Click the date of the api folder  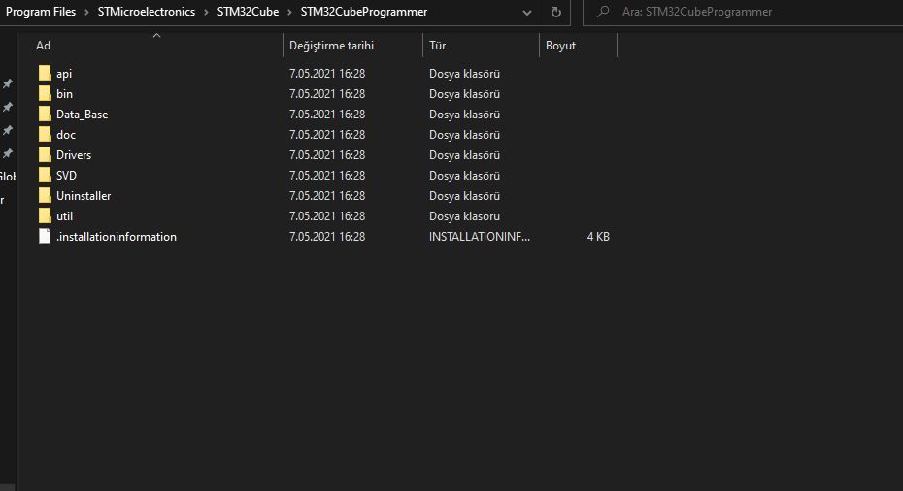tap(327, 74)
